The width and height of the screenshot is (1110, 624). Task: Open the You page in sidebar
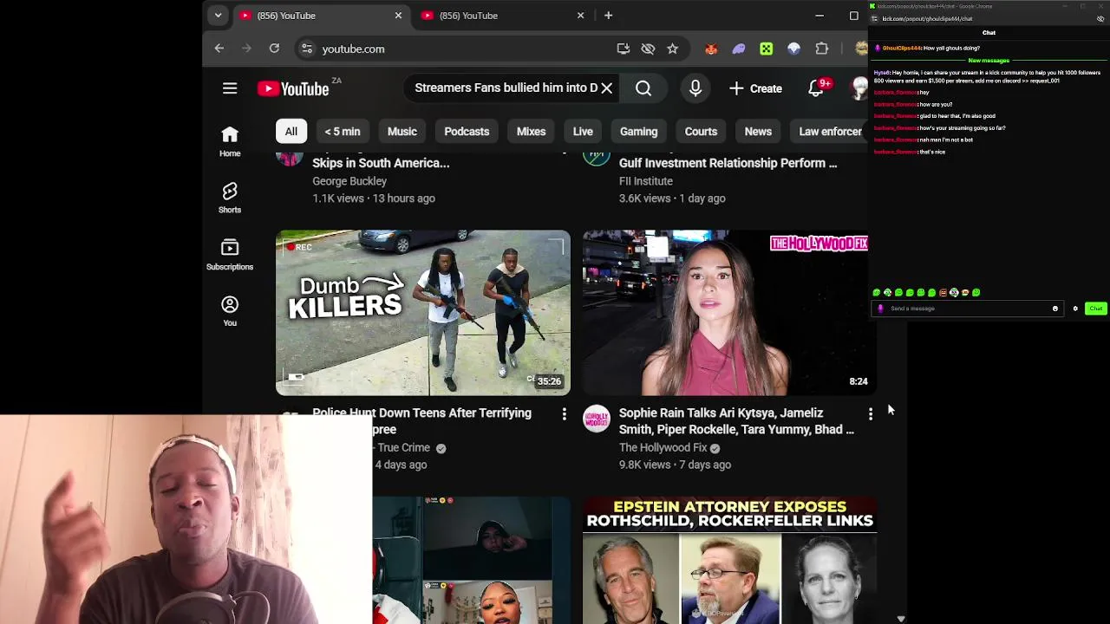pos(230,311)
